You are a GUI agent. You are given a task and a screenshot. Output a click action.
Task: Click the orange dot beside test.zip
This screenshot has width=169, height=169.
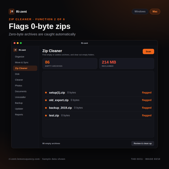(x=46, y=115)
